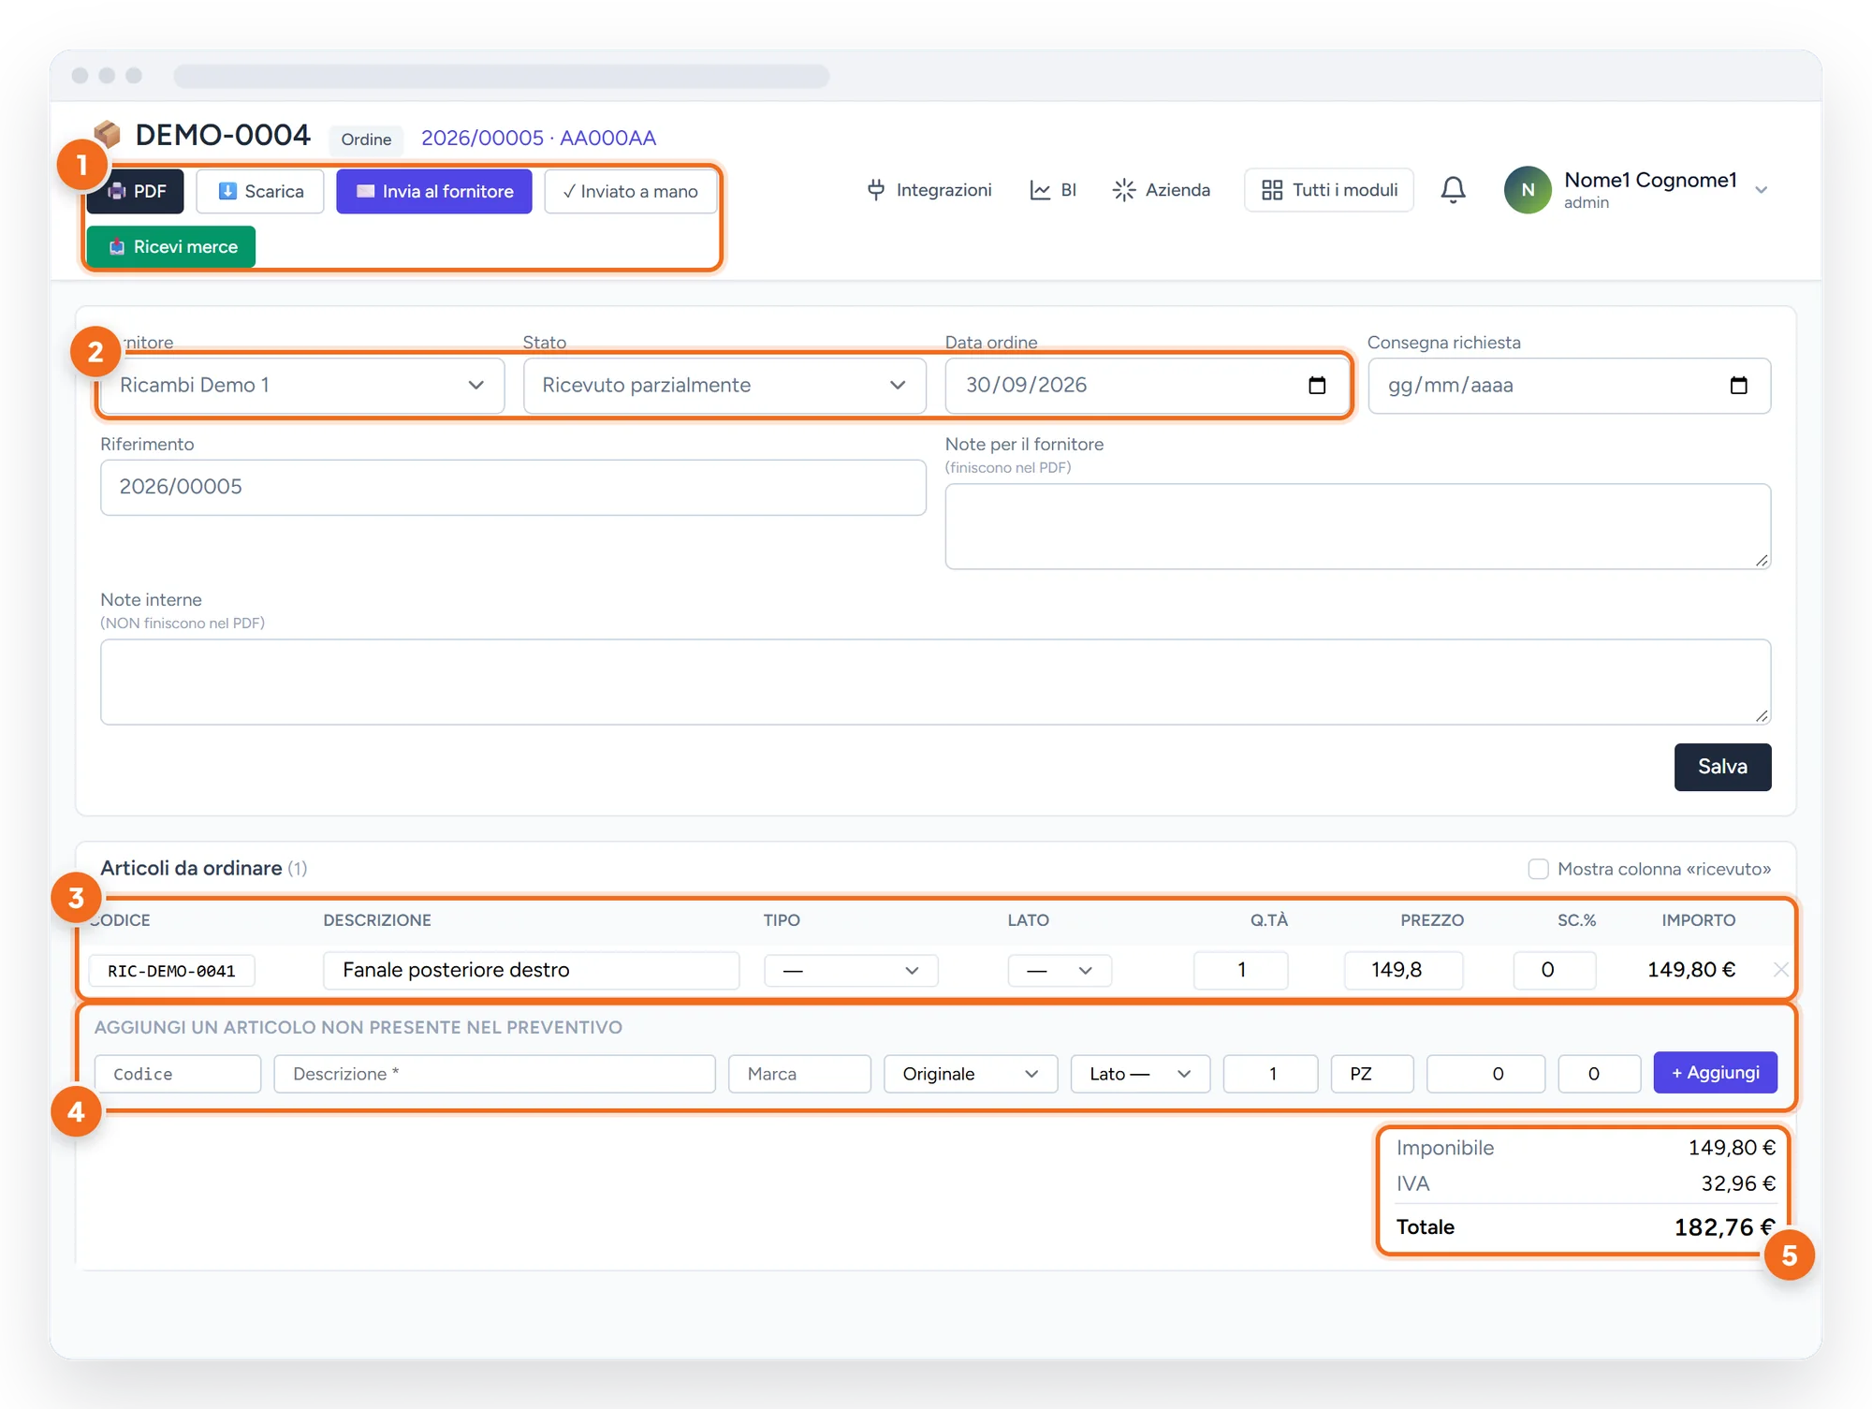Download the order via Scarica
The width and height of the screenshot is (1872, 1409).
point(260,191)
